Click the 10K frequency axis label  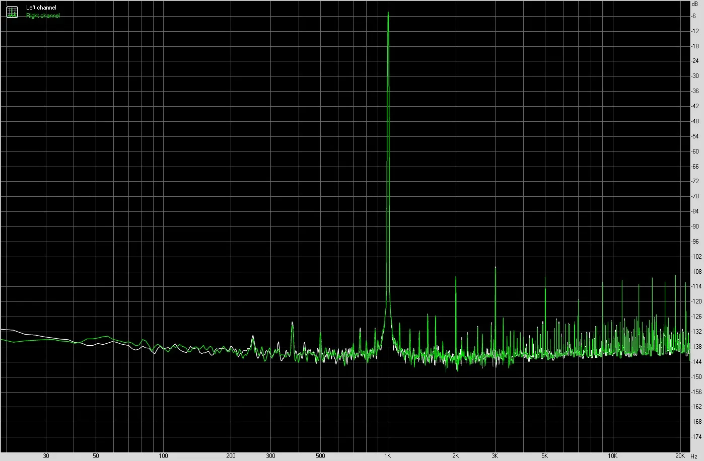pyautogui.click(x=612, y=456)
